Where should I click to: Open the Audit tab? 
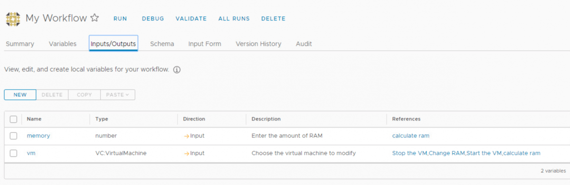click(x=304, y=44)
